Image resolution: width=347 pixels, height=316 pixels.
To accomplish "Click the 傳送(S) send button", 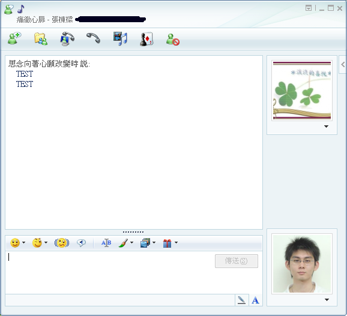I will (x=237, y=261).
